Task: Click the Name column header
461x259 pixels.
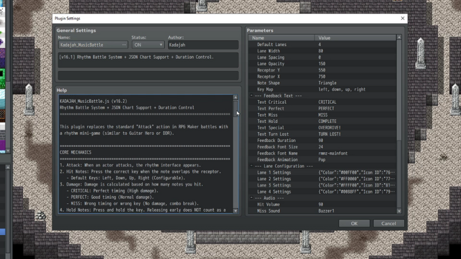Action: (x=282, y=38)
